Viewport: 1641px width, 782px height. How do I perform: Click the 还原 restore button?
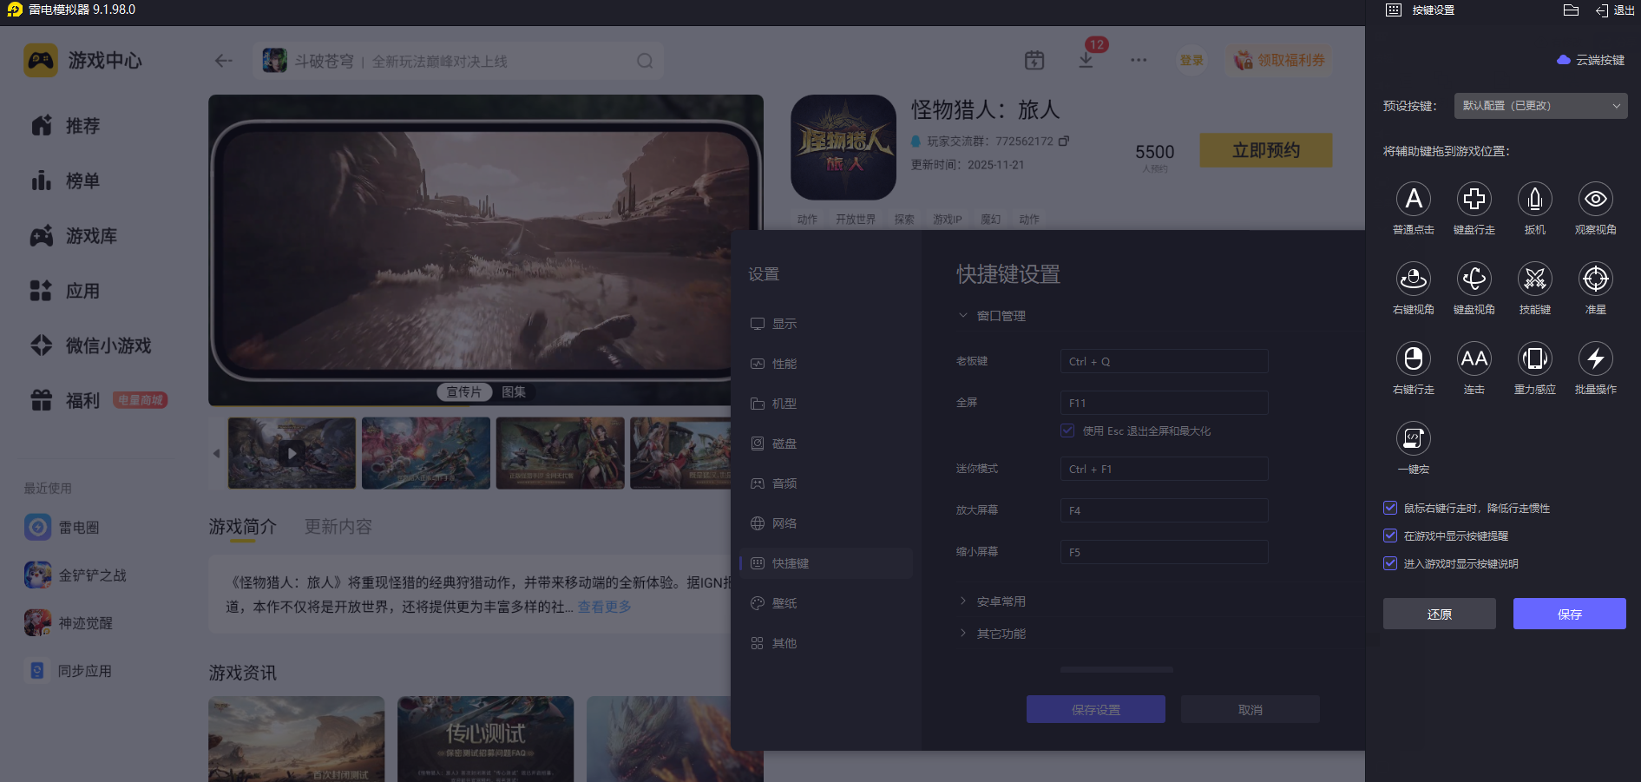coord(1440,614)
